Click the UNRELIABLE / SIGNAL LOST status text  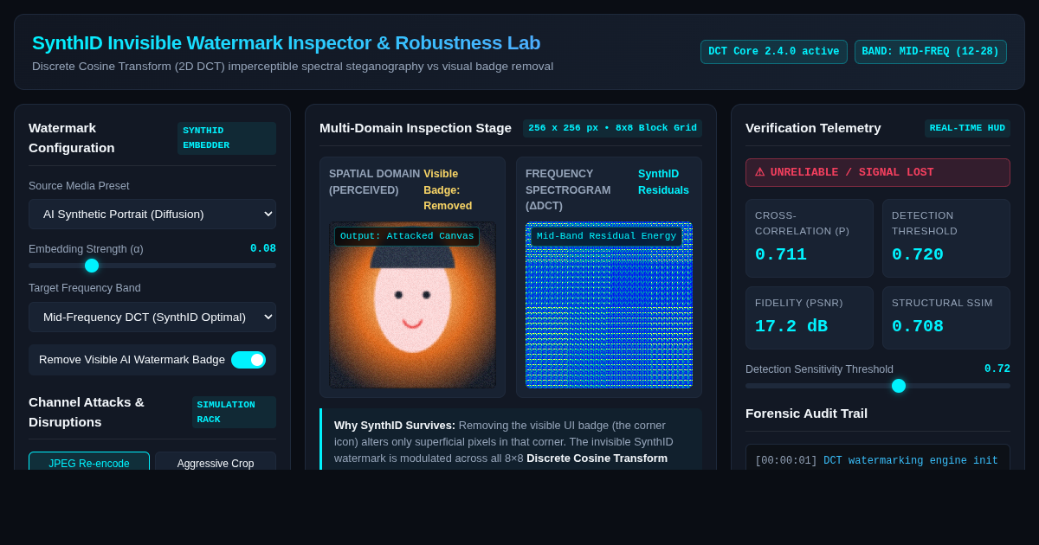852,172
